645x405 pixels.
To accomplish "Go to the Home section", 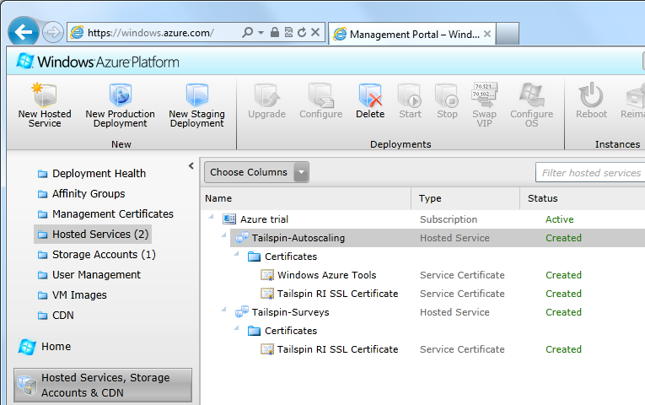I will click(x=56, y=347).
